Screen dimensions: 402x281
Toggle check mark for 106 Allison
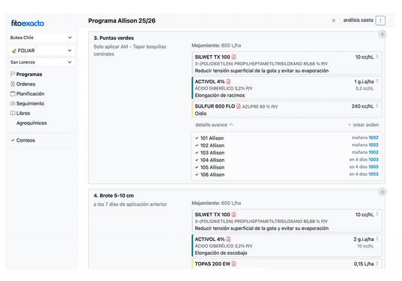click(197, 175)
